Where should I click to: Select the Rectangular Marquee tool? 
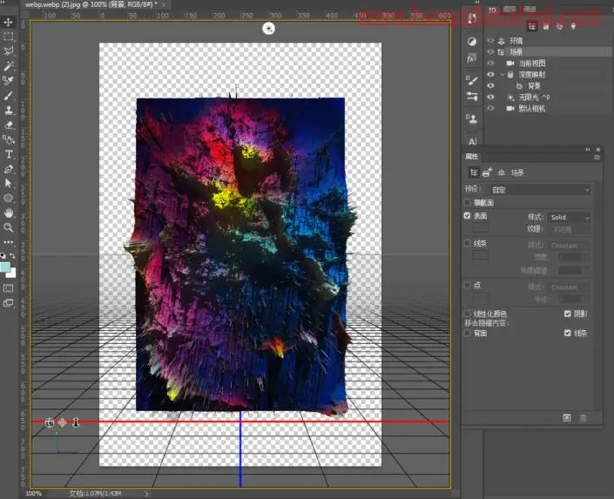click(x=8, y=37)
